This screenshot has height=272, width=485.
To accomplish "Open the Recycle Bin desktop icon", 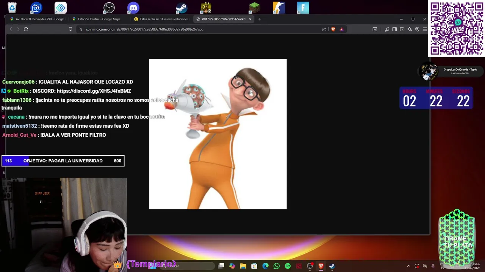I will (x=12, y=8).
